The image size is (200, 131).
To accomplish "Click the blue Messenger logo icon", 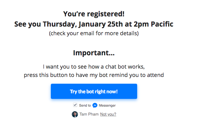I will click(95, 105).
